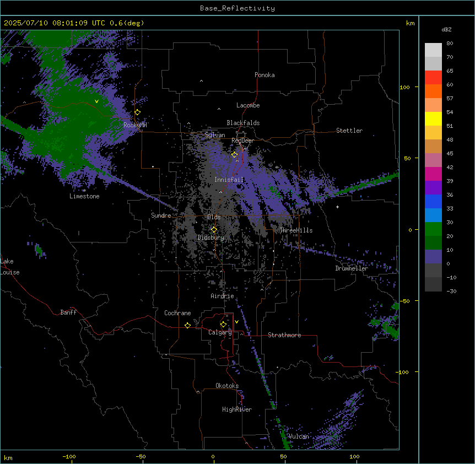Click the Base_Reflectivity title

point(237,8)
